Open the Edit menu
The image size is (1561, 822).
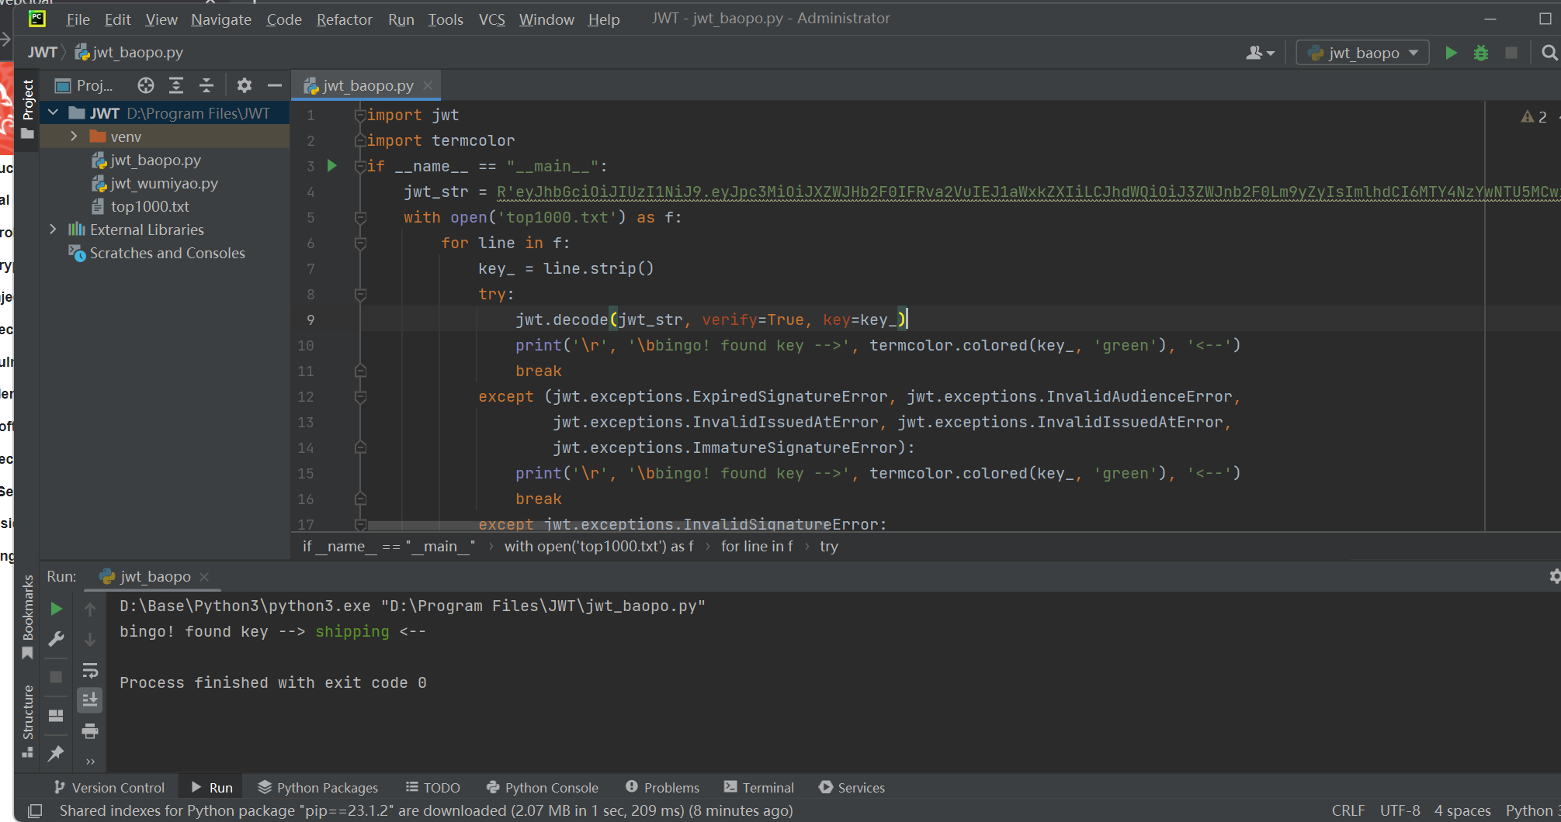[x=118, y=19]
